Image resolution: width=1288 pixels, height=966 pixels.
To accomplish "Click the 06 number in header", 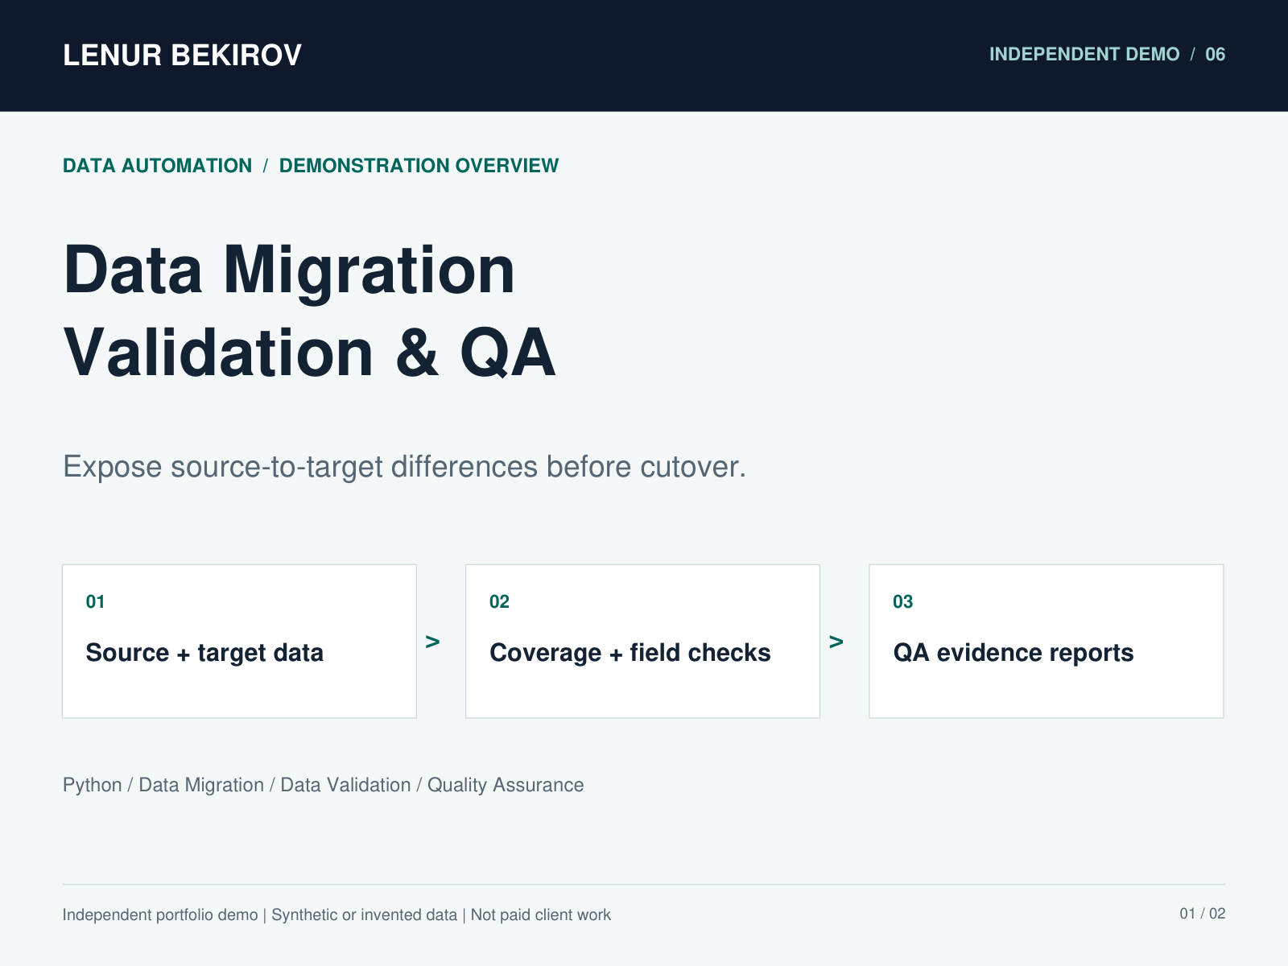I will coord(1215,55).
